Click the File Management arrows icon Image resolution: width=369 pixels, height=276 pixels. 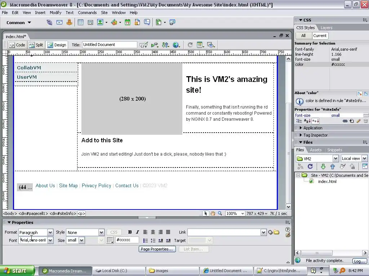click(x=165, y=45)
